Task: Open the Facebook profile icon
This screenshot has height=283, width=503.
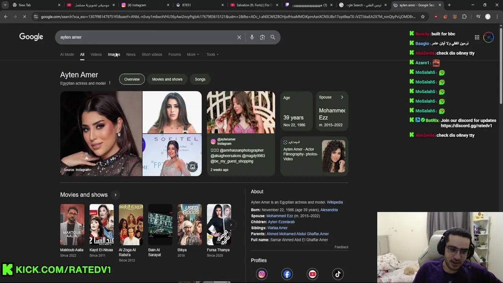Action: [287, 274]
